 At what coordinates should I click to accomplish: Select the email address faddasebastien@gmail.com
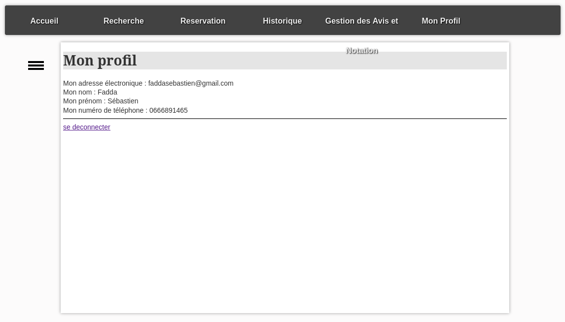(x=190, y=83)
